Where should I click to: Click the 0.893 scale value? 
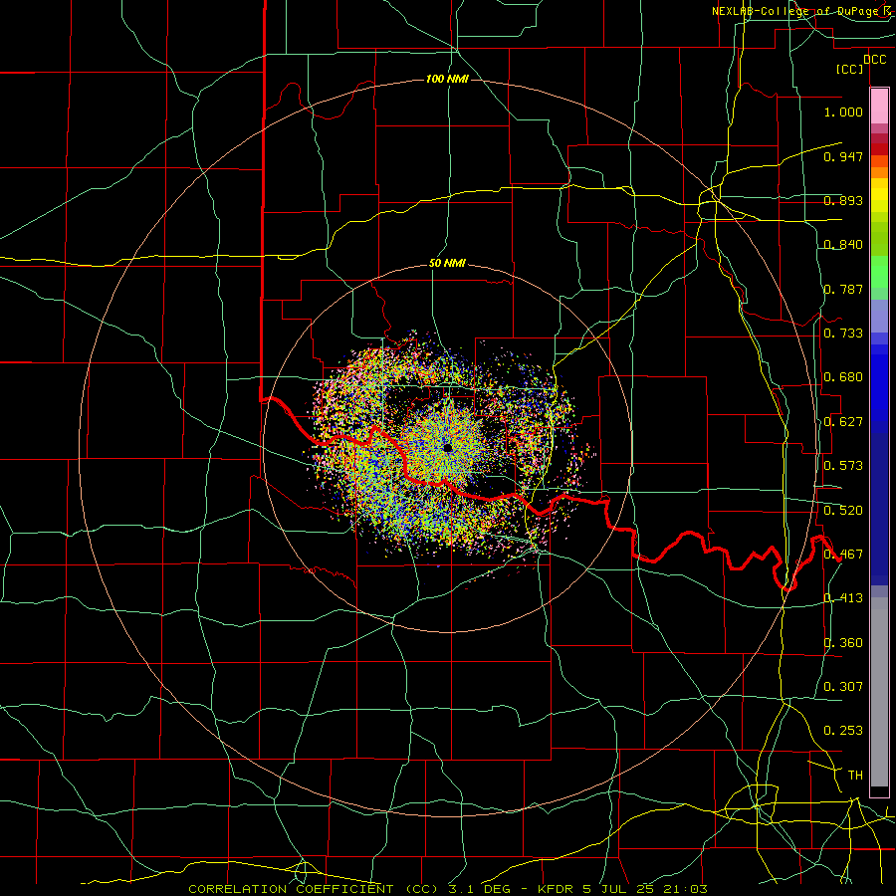(x=843, y=200)
